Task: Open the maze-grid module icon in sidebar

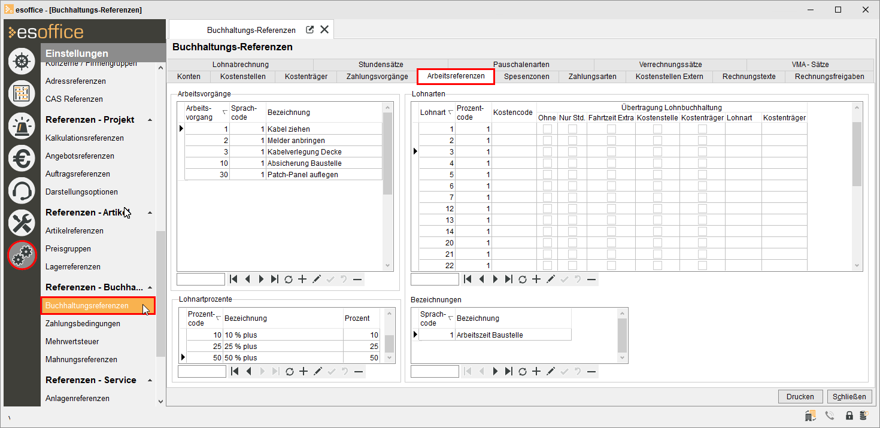Action: point(22,93)
